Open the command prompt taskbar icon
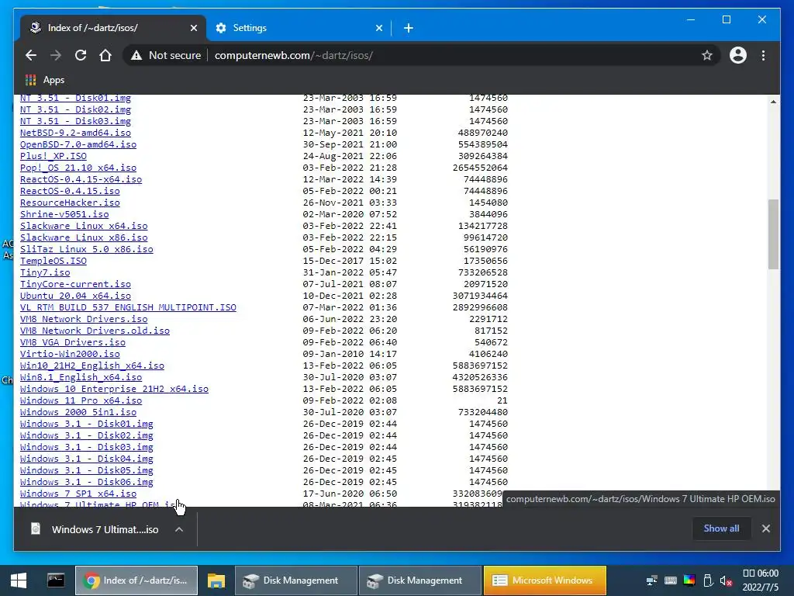 56,580
